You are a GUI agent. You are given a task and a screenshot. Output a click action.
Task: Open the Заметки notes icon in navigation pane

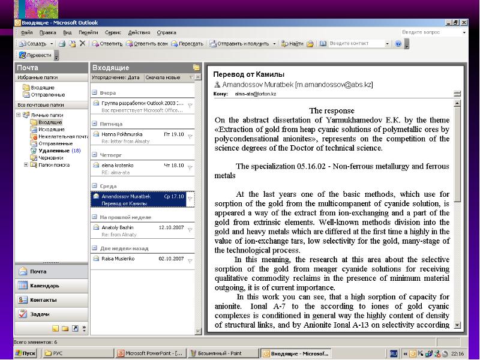[x=55, y=329]
